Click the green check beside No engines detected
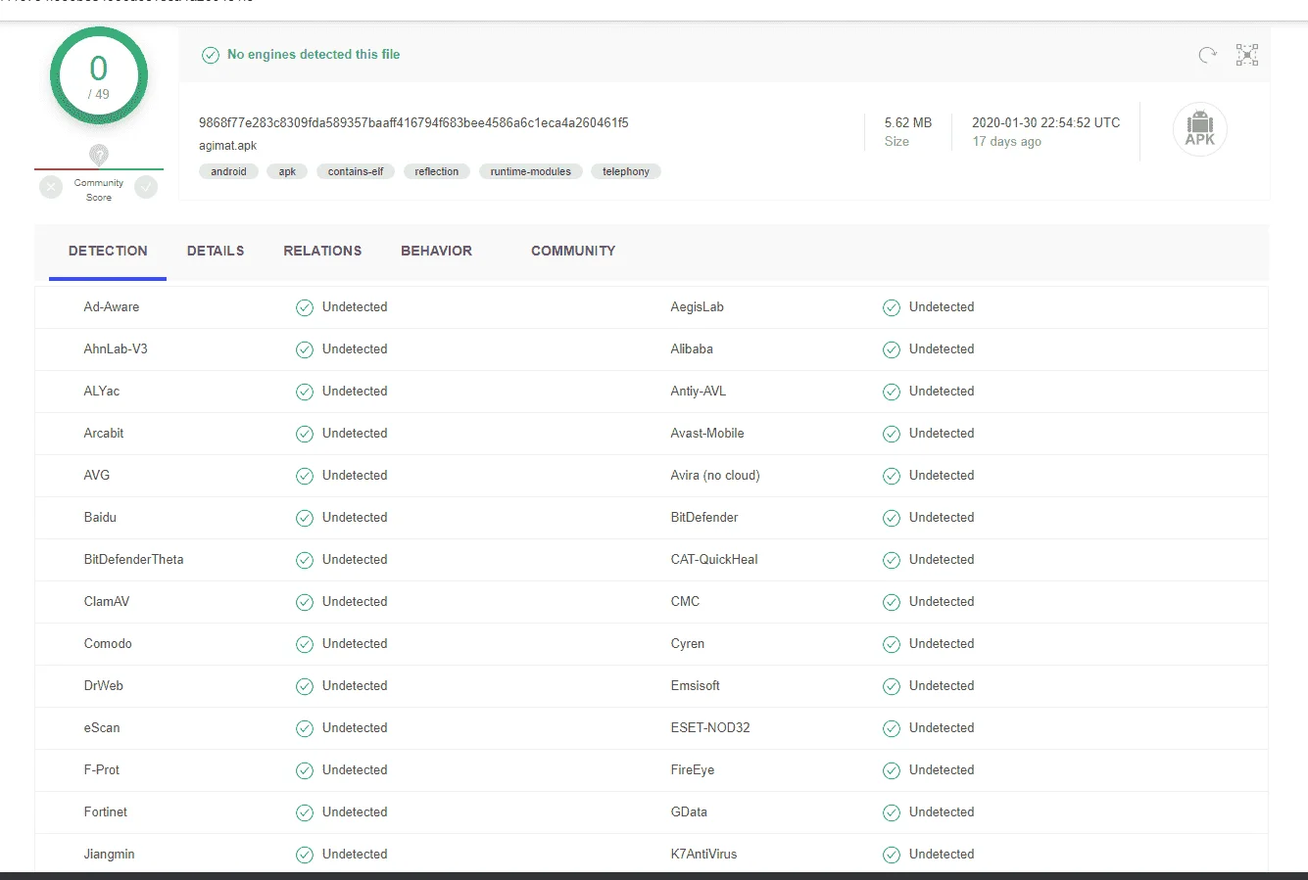Viewport: 1308px width, 880px height. tap(211, 55)
